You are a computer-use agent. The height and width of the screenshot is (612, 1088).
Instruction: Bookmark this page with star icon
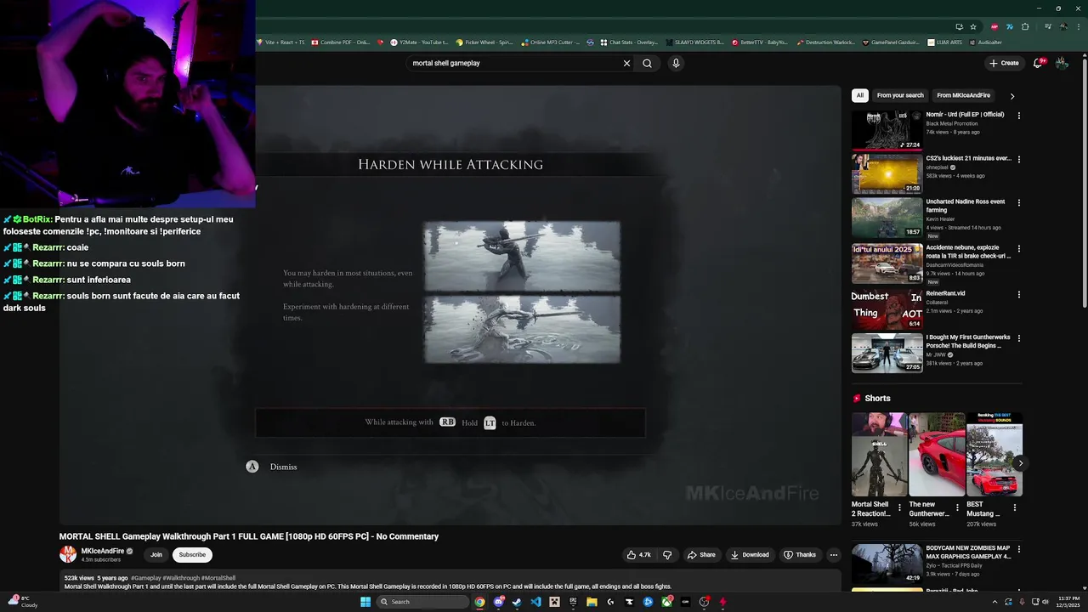point(973,26)
